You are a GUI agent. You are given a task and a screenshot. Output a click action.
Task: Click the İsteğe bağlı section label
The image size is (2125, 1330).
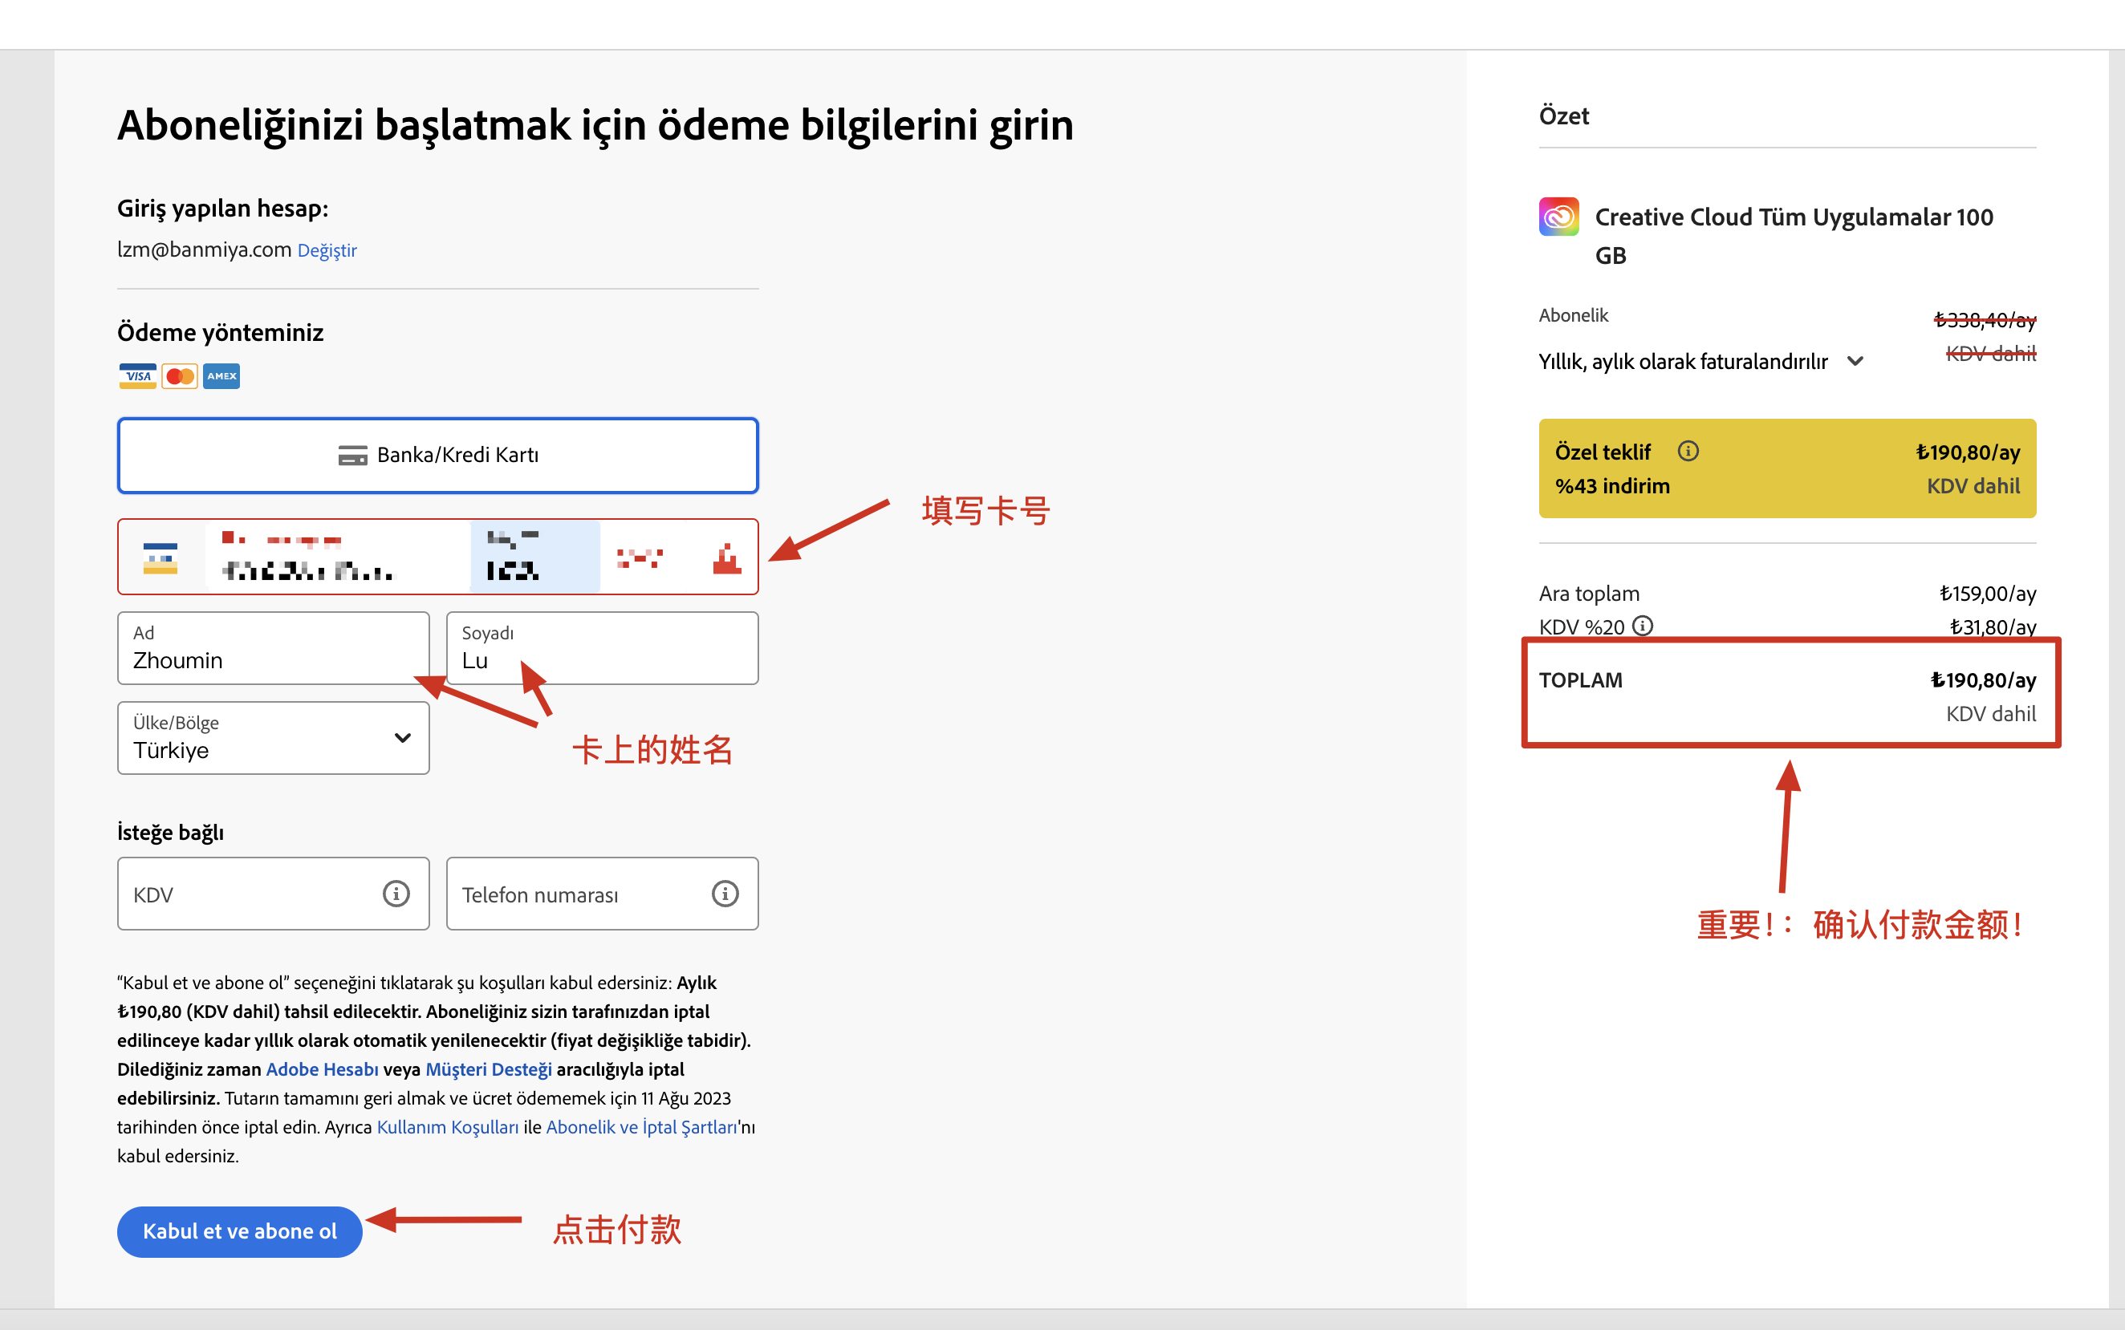[171, 832]
